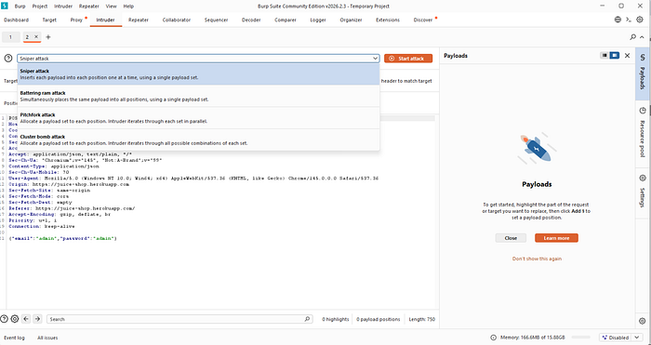Click the memory info icon in the status bar

point(493,338)
